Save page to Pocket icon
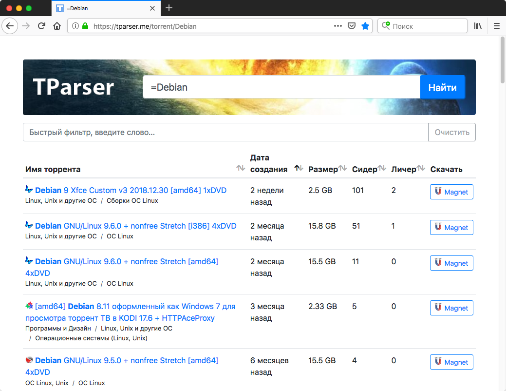 tap(352, 26)
